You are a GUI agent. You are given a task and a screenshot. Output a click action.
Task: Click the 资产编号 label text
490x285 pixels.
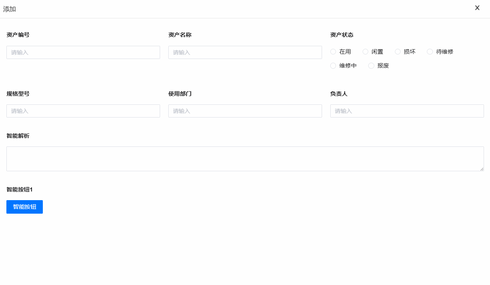[x=18, y=35]
